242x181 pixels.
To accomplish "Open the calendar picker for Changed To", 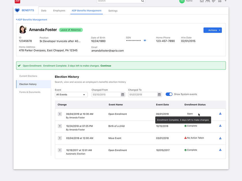I will pyautogui.click(x=159, y=94).
